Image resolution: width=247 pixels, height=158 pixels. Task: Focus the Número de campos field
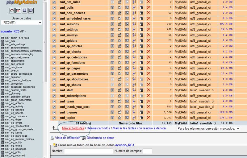click(x=148, y=151)
